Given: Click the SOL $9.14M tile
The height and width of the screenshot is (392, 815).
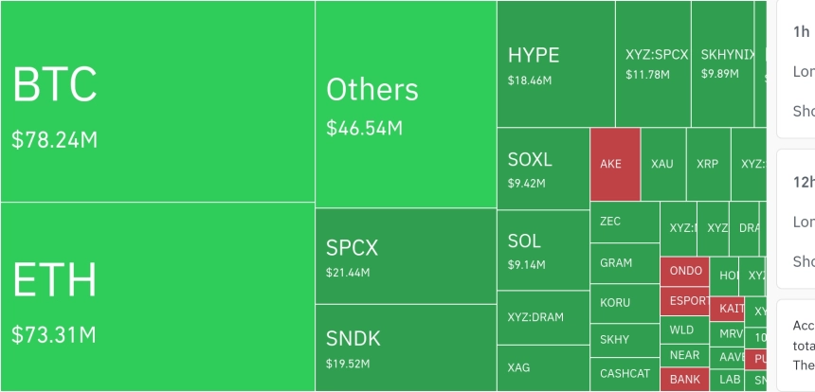Looking at the screenshot, I should click(544, 250).
